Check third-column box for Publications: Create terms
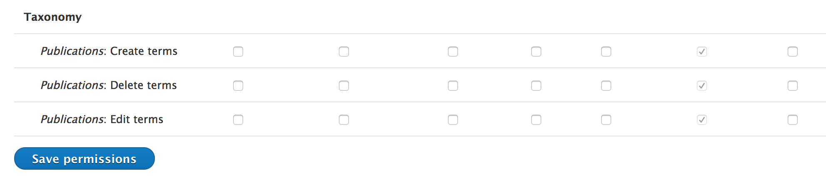826x188 pixels. tap(453, 52)
